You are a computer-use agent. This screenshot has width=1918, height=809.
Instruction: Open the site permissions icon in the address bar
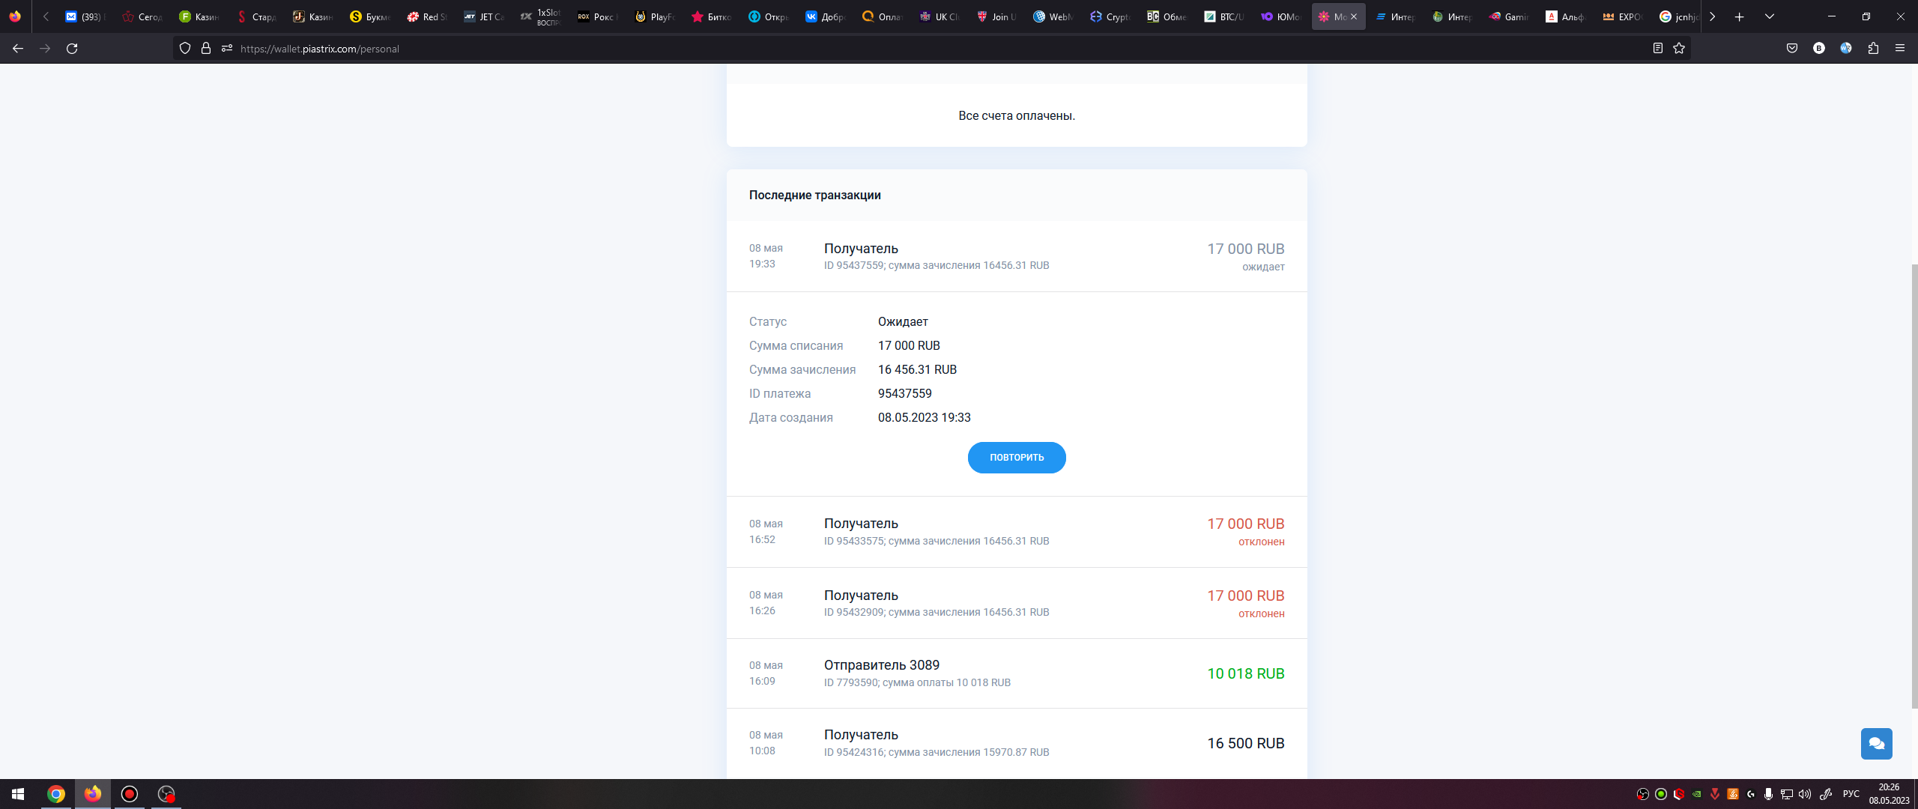tap(227, 49)
